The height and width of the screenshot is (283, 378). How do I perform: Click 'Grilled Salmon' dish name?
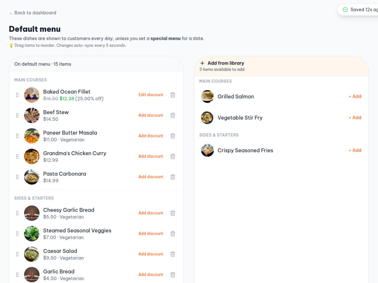click(235, 97)
